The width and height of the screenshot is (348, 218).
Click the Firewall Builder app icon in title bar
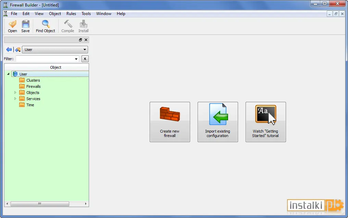coord(5,5)
